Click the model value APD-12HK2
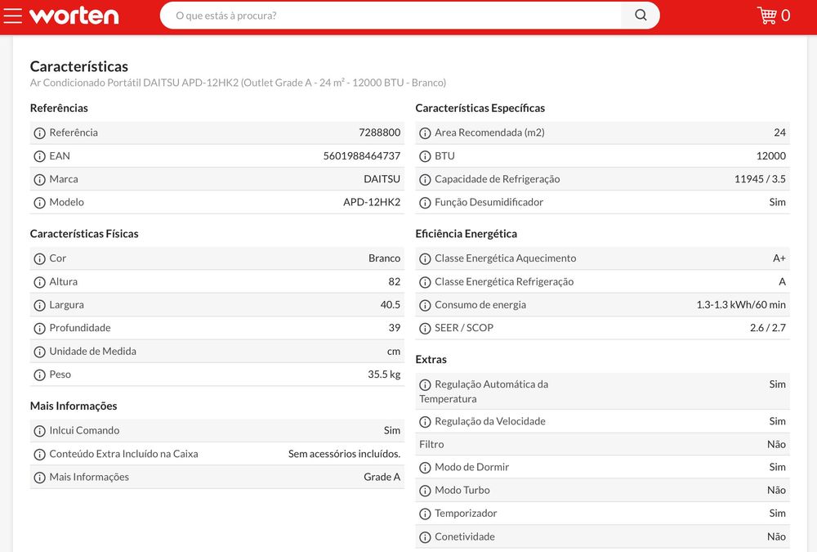817x552 pixels. (372, 202)
